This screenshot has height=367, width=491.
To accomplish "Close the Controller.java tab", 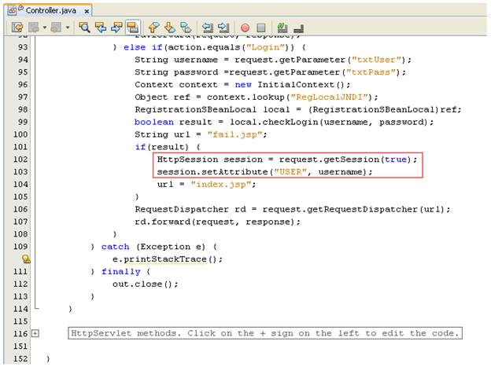I will click(x=87, y=12).
